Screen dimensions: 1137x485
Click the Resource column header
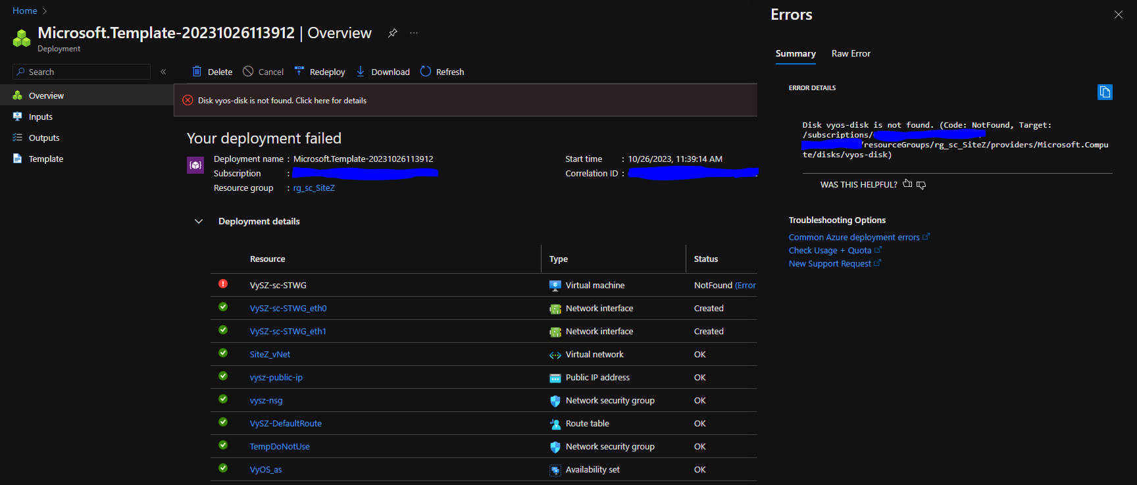pos(267,259)
